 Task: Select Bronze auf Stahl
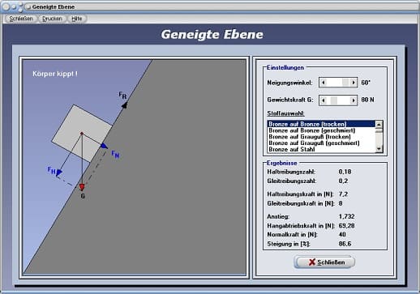(x=321, y=149)
